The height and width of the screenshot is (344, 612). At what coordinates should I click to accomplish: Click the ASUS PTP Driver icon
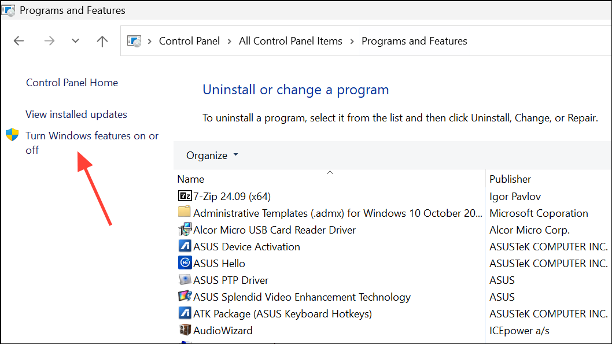pos(185,280)
